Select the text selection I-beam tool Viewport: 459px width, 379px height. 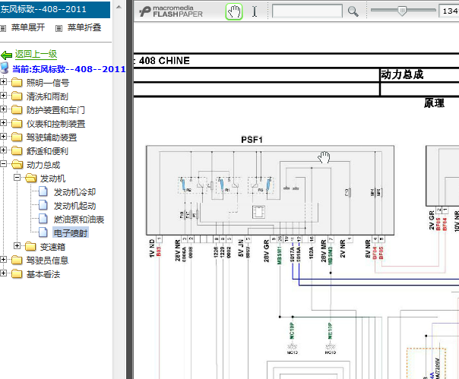pyautogui.click(x=255, y=11)
